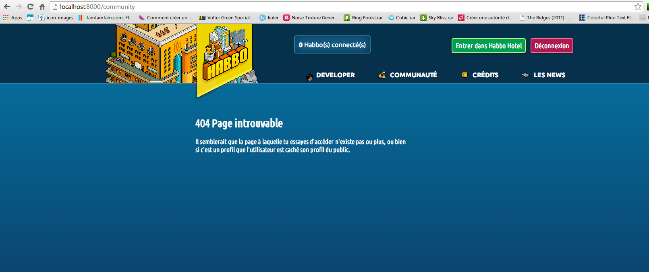Click the Habbo yellow banner logo
The width and height of the screenshot is (649, 272).
point(225,60)
